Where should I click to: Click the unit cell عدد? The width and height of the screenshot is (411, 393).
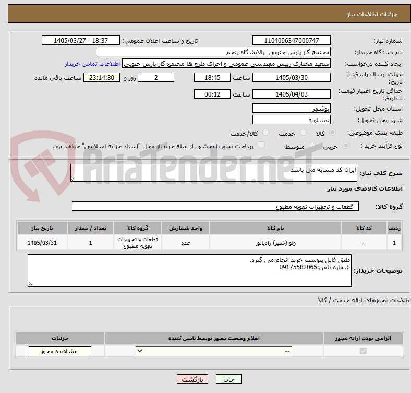[x=186, y=243]
